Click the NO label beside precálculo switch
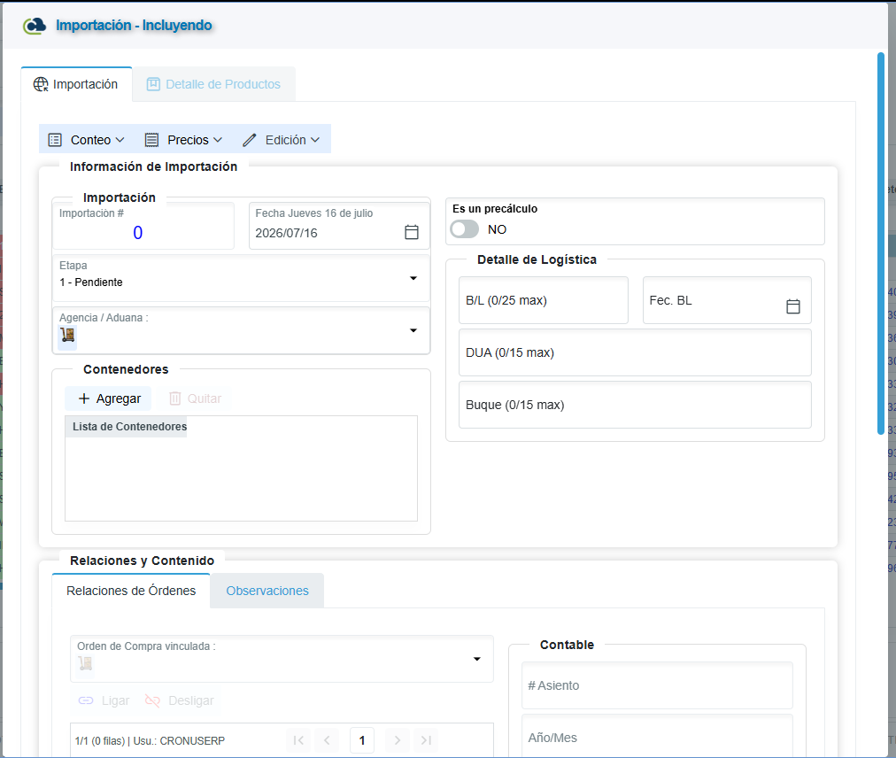 point(498,229)
